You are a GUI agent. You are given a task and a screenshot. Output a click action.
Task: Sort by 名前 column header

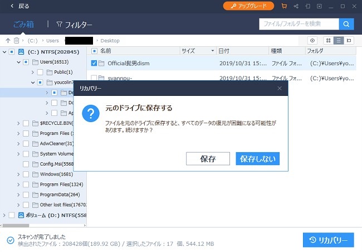click(106, 51)
